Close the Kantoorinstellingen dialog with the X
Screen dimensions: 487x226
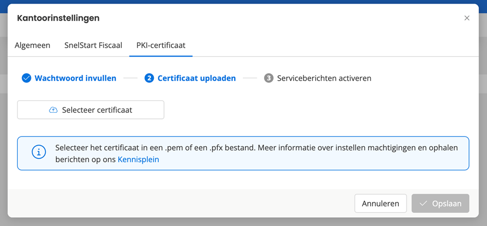point(466,18)
